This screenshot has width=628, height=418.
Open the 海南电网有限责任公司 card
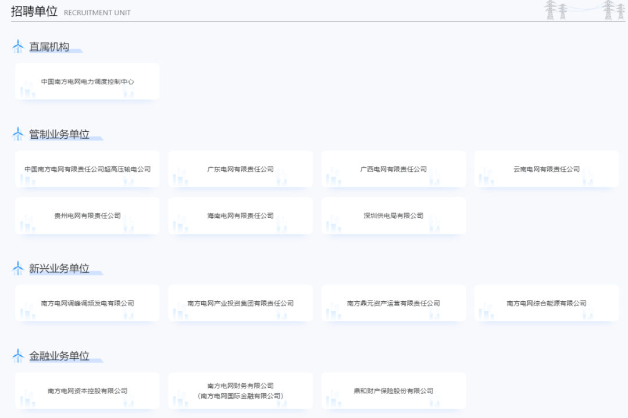240,215
